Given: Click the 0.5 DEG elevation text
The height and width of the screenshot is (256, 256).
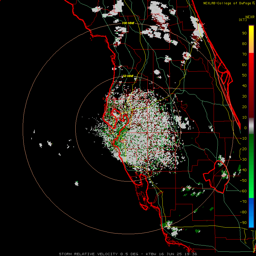Looking at the screenshot, I should click(129, 254).
